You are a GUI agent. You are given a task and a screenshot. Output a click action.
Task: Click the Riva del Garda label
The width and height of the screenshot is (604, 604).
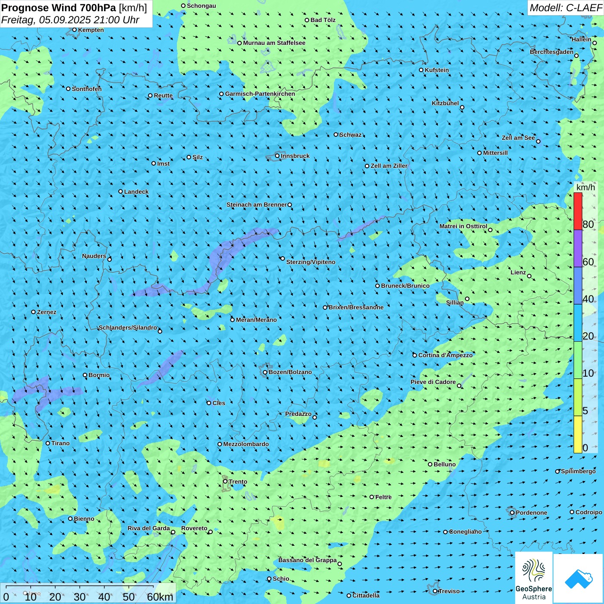[x=149, y=528]
